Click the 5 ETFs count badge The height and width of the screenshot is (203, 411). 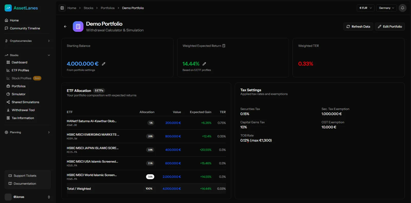click(99, 90)
